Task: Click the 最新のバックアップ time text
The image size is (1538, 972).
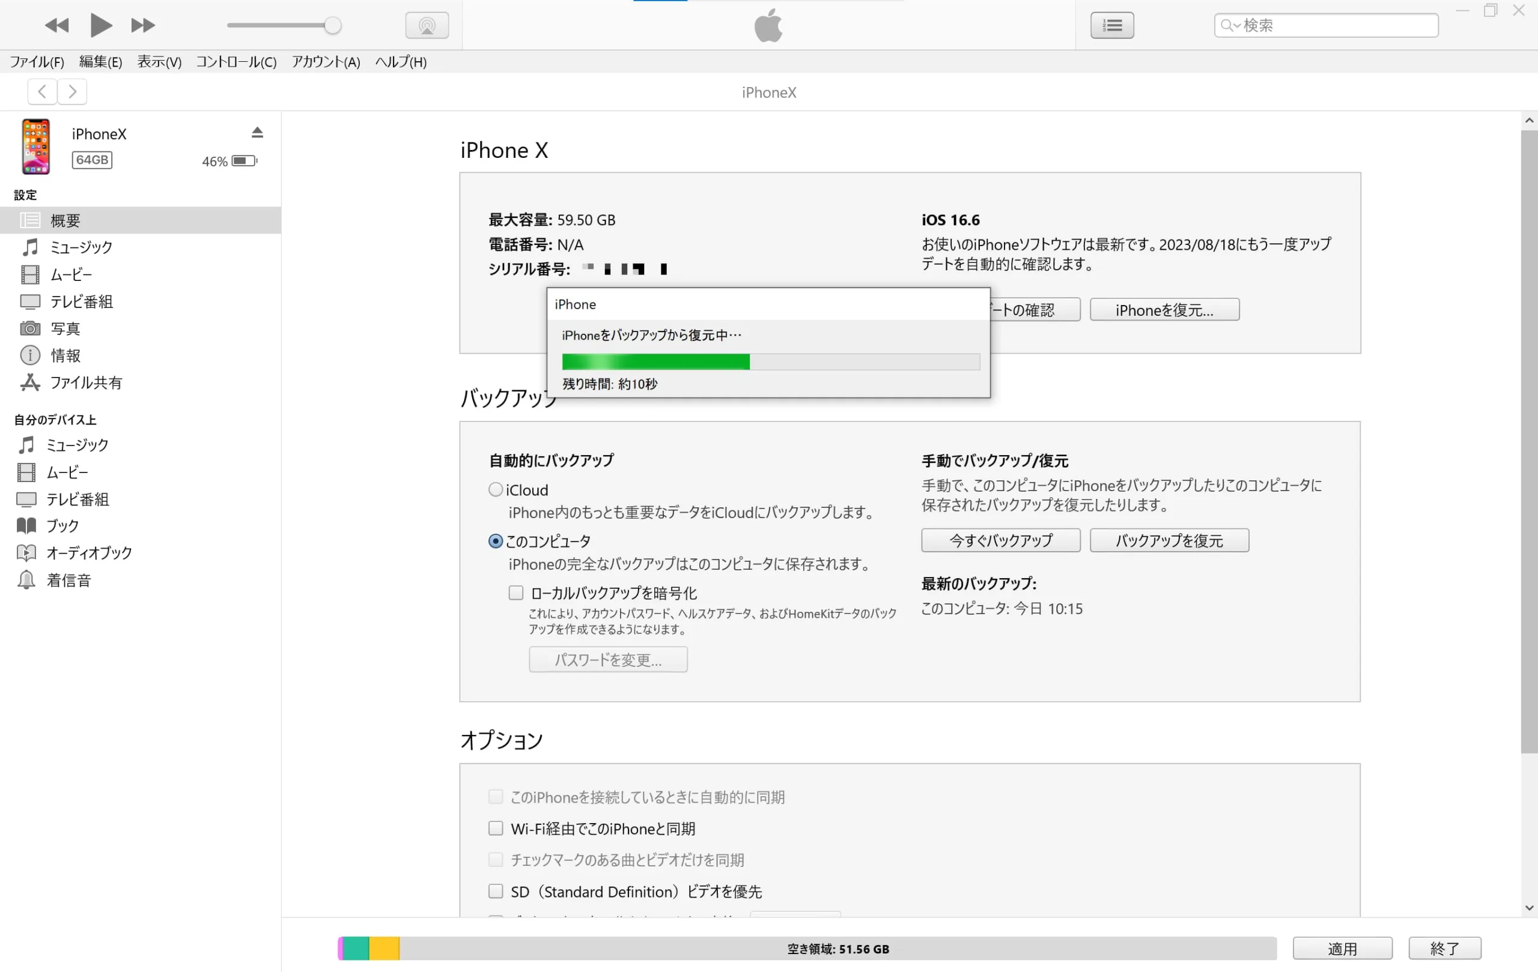Action: tap(1002, 609)
